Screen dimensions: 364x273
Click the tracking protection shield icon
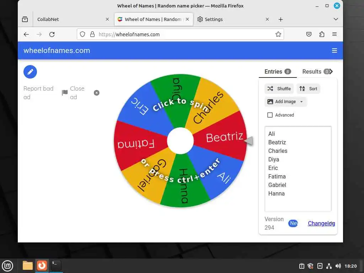tap(82, 34)
